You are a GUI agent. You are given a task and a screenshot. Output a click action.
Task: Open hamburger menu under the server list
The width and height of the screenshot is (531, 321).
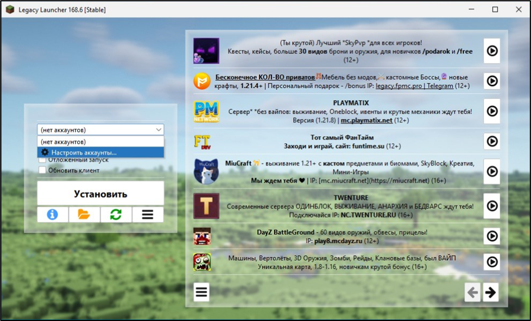click(x=201, y=292)
